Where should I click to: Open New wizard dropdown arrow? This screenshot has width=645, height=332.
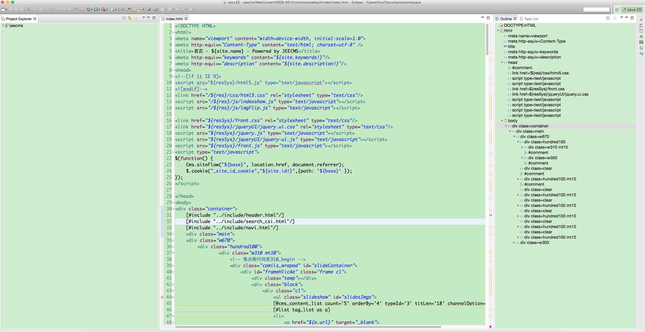click(x=6, y=10)
